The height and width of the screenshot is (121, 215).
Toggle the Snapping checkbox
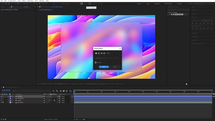[63, 4]
